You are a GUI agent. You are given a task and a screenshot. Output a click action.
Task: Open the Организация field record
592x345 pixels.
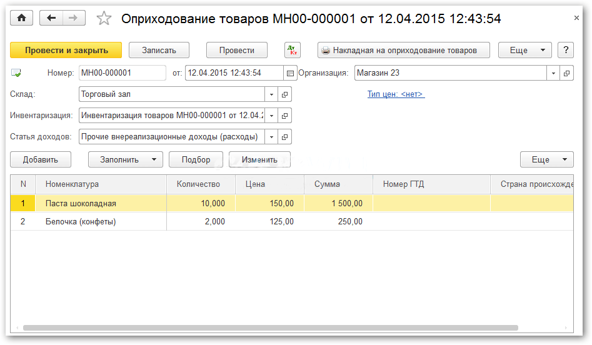coord(566,73)
